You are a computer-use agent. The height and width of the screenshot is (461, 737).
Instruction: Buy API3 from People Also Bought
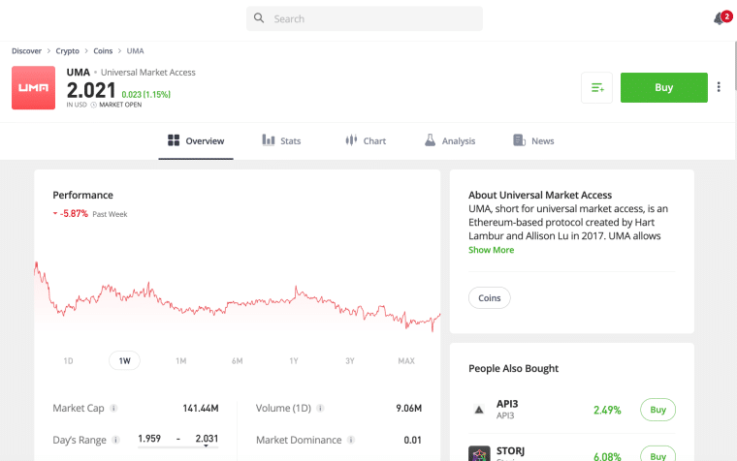[657, 410]
